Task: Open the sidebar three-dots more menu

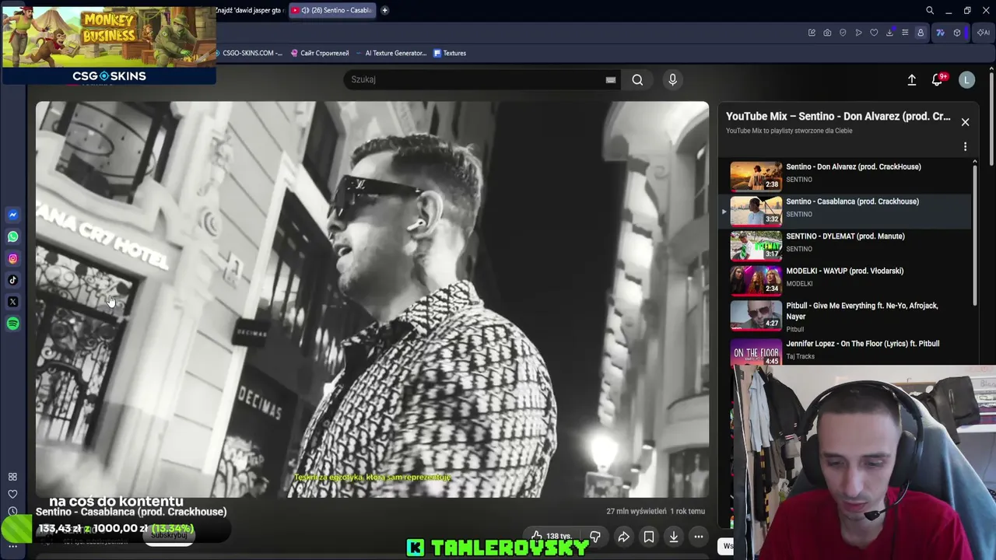Action: [x=12, y=546]
